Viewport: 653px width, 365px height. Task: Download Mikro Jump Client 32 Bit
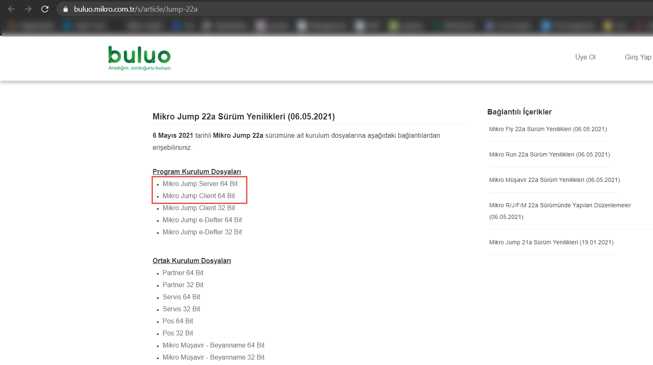[x=199, y=208]
